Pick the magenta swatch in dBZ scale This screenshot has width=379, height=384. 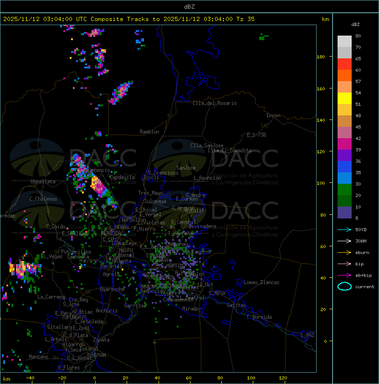pos(344,144)
